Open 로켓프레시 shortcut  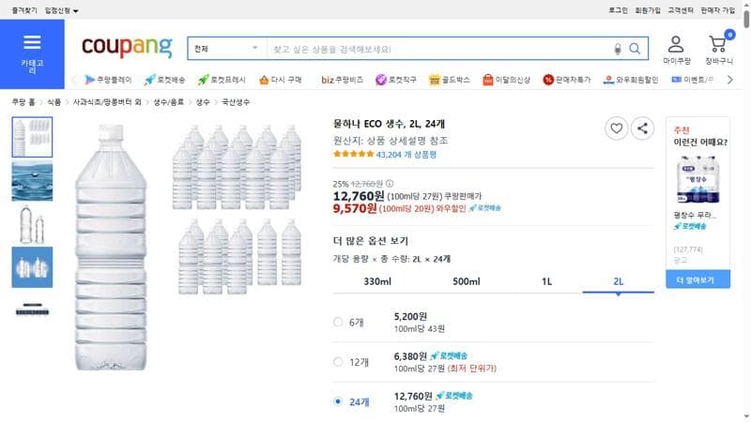[x=222, y=80]
